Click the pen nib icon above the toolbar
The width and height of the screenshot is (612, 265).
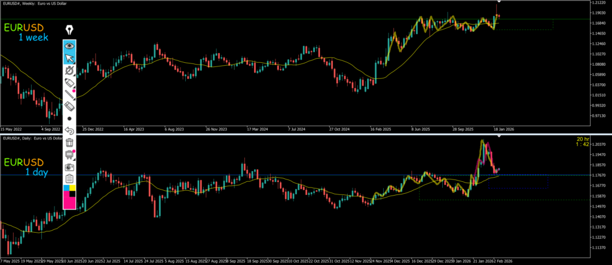[70, 29]
